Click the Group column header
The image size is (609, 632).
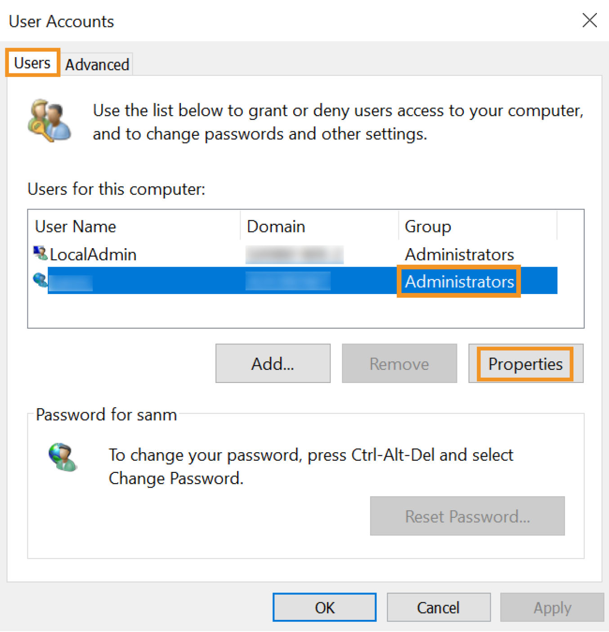point(427,227)
